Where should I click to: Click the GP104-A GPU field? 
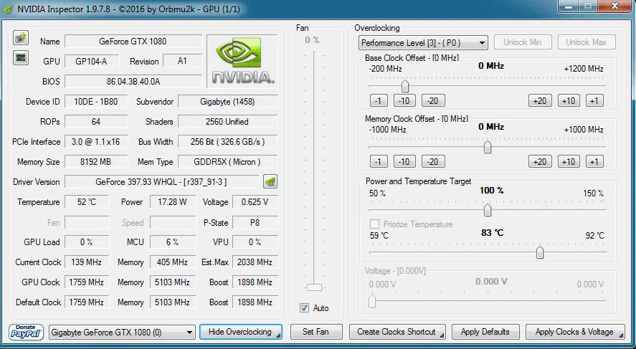tap(92, 62)
